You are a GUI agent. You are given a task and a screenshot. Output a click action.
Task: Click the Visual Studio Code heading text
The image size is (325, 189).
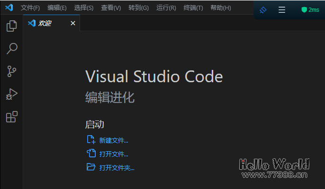(x=154, y=76)
